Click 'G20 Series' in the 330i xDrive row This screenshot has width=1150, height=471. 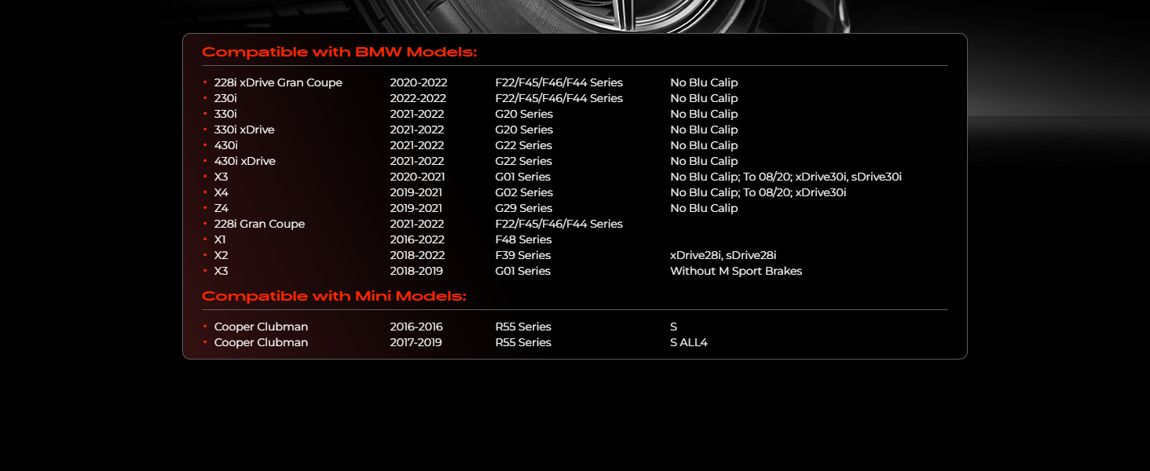coord(524,130)
